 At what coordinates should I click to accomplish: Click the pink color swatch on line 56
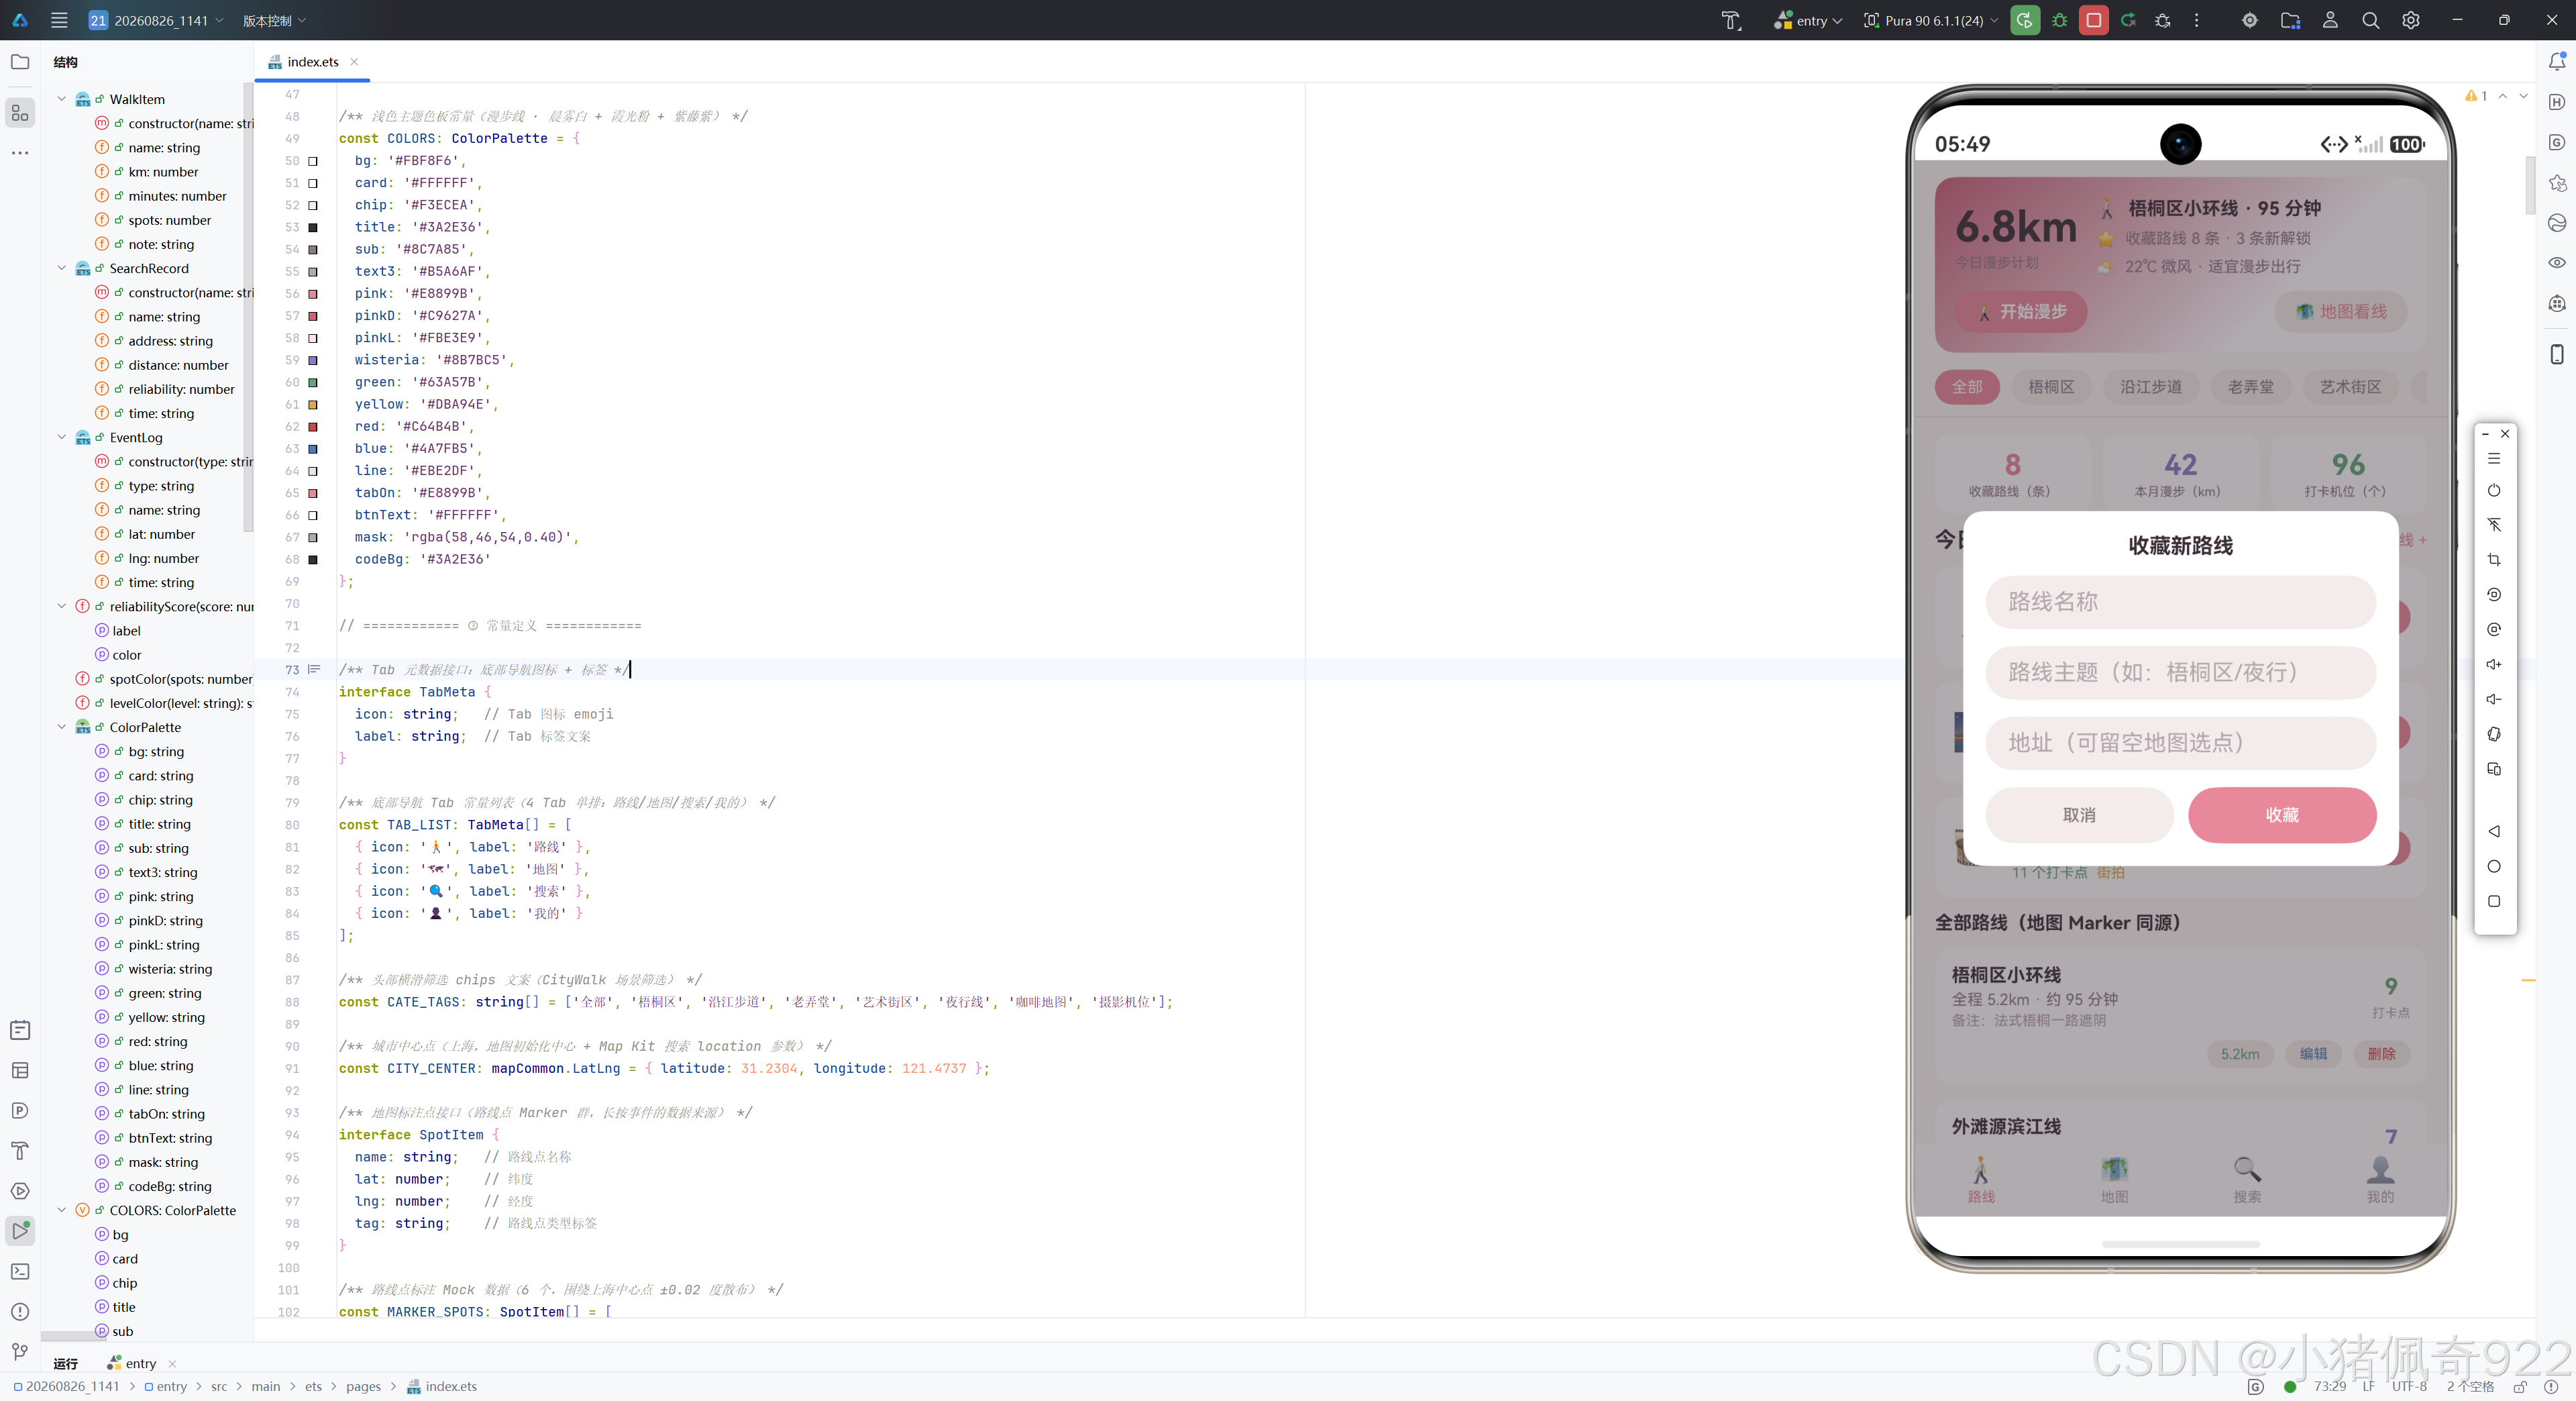click(x=313, y=294)
